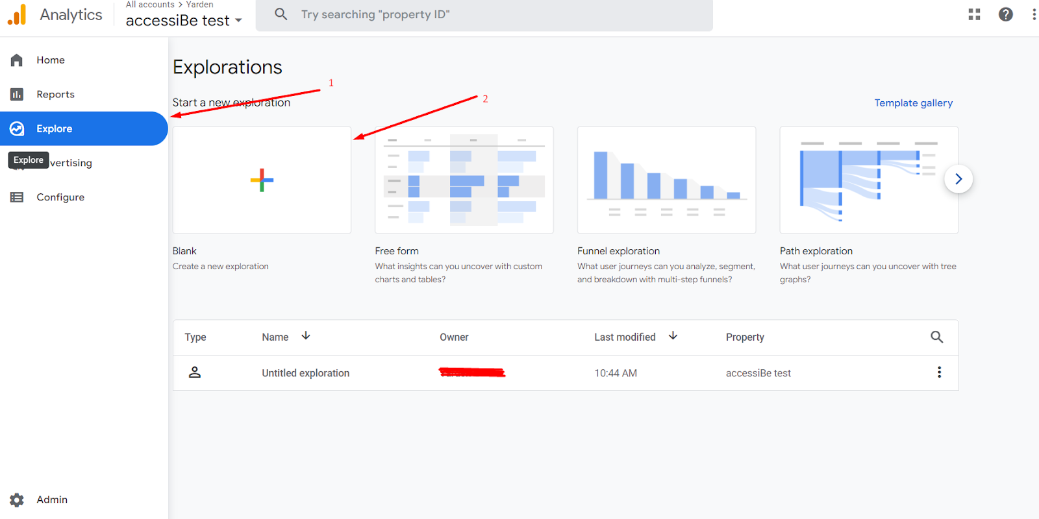Click the person icon in Type column
Screen dimensions: 1039x519
click(x=195, y=372)
